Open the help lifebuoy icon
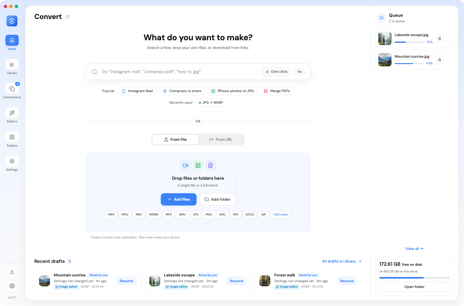 coord(12,286)
